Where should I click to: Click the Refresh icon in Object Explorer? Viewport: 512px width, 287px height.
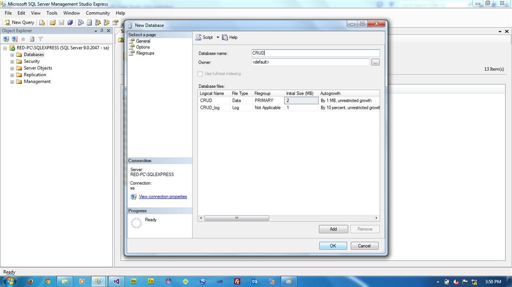click(x=32, y=39)
